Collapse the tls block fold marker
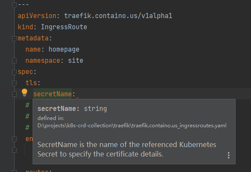The width and height of the screenshot is (251, 172). [14, 83]
